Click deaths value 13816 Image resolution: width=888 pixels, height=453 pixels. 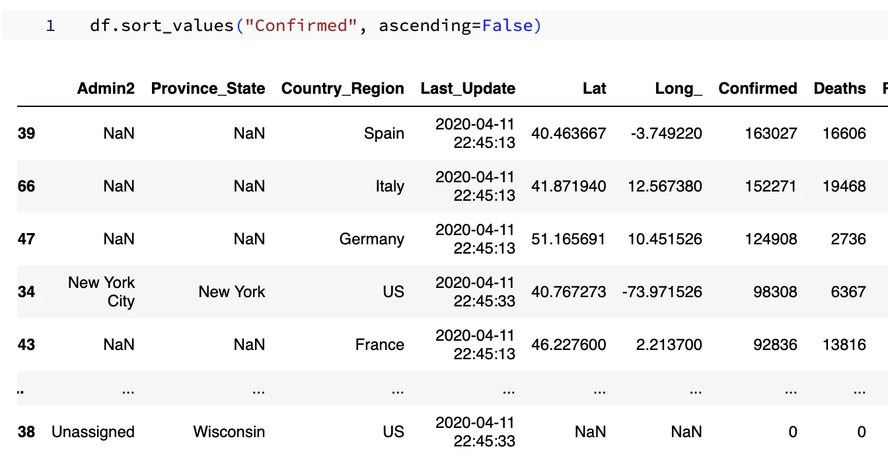point(844,345)
